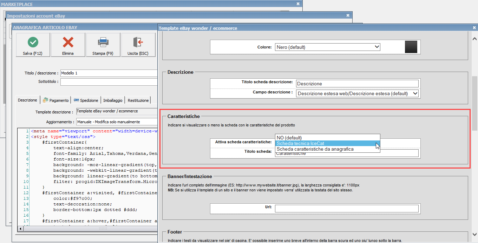Click the '<style type="text/css">' code line
478x243 pixels.
point(63,137)
